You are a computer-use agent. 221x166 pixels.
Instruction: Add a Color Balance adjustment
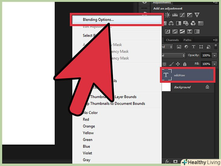coord(171,23)
